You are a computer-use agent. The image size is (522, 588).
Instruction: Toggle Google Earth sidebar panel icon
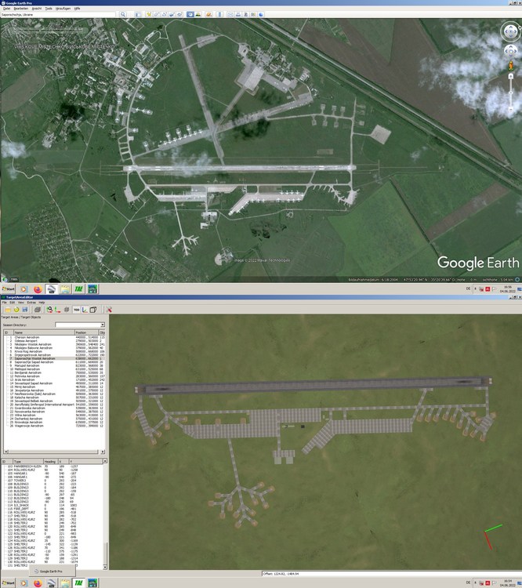(138, 14)
